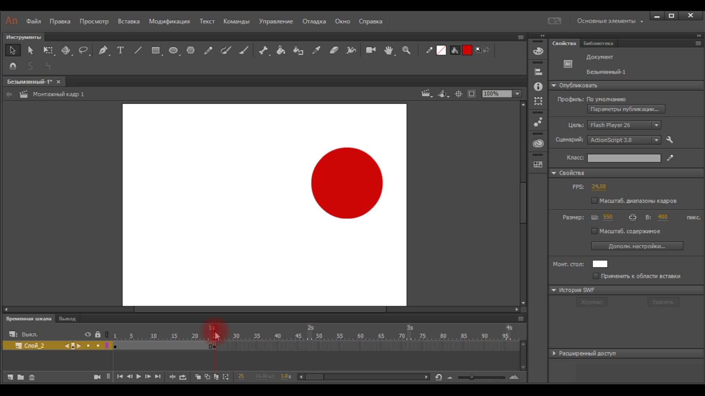Open the Файл menu
This screenshot has height=396, width=705.
tap(33, 21)
